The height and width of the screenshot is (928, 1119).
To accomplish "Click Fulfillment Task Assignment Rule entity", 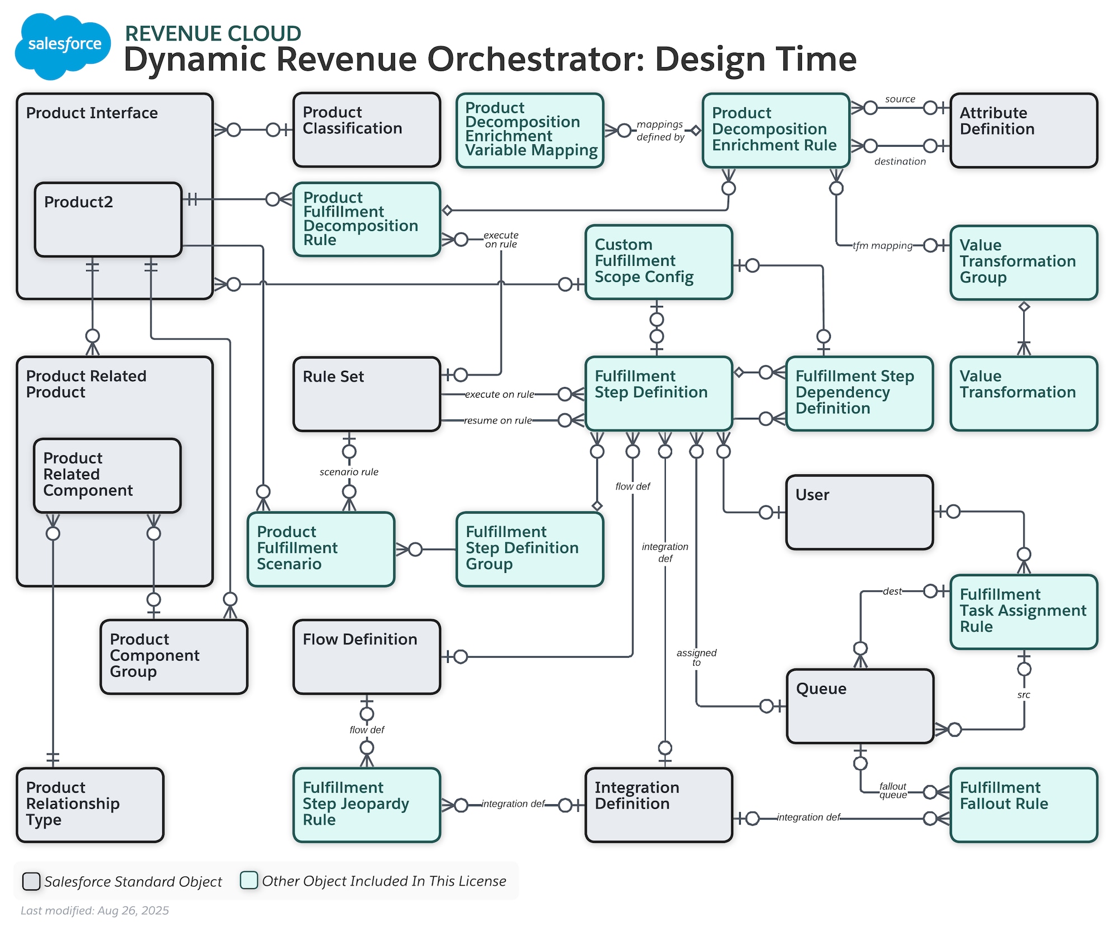I will (x=1024, y=612).
